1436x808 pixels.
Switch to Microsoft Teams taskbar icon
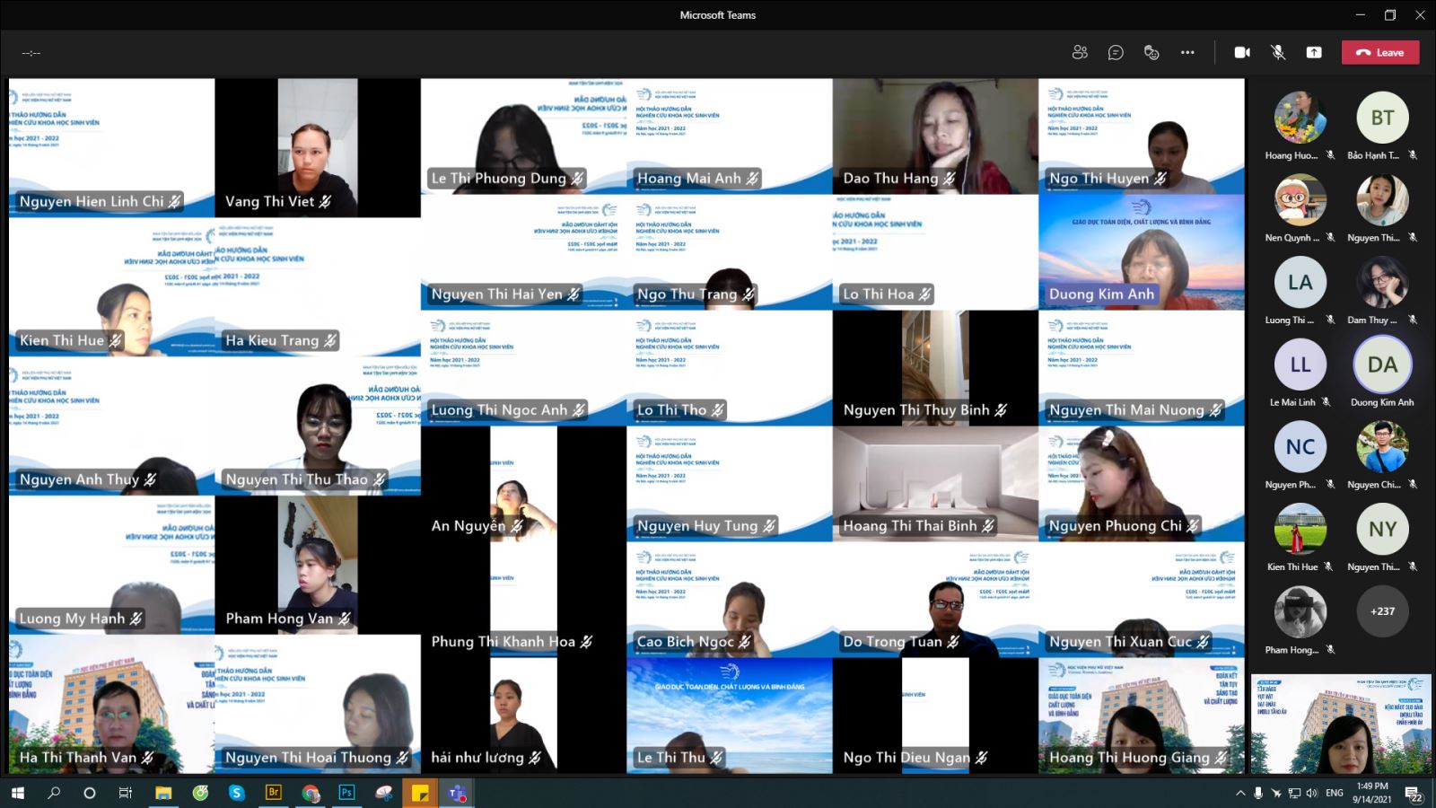pos(457,793)
